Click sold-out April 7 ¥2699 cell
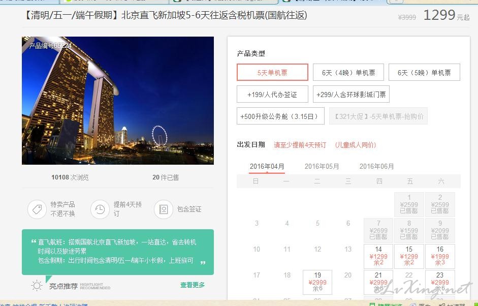This screenshot has height=306, width=478. [x=378, y=230]
